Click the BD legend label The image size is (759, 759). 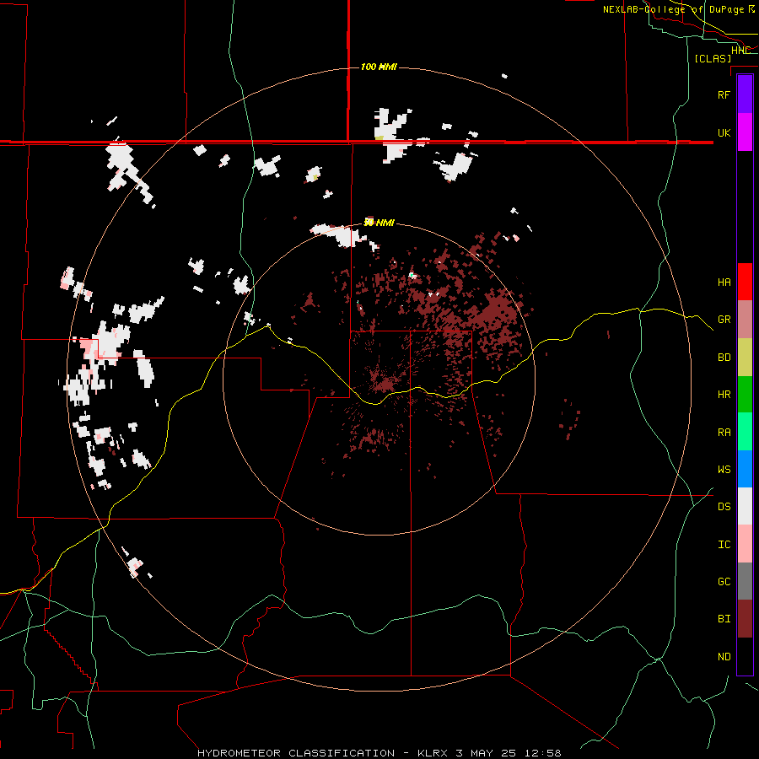pos(724,358)
